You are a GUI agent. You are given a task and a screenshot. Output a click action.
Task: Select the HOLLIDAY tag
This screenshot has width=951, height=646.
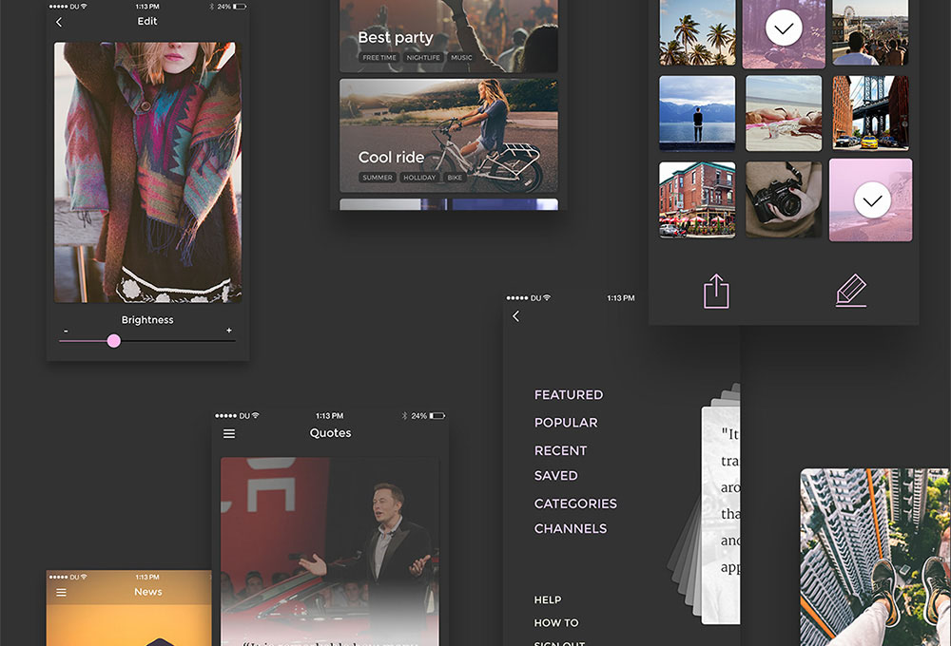(419, 178)
